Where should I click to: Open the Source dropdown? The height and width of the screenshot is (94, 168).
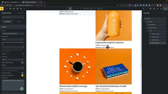[x=13, y=34]
